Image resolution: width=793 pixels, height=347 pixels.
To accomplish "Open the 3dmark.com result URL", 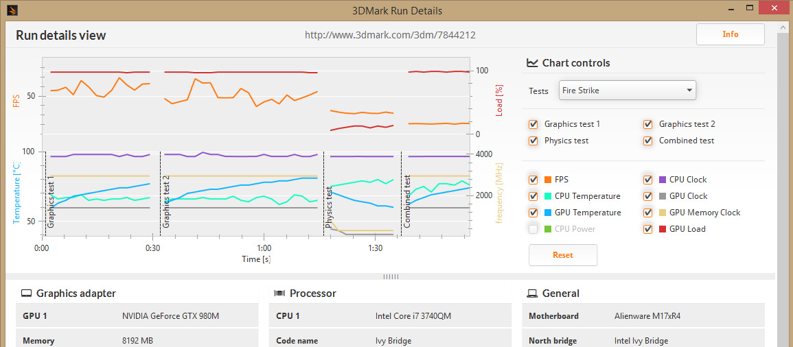I will [x=390, y=36].
